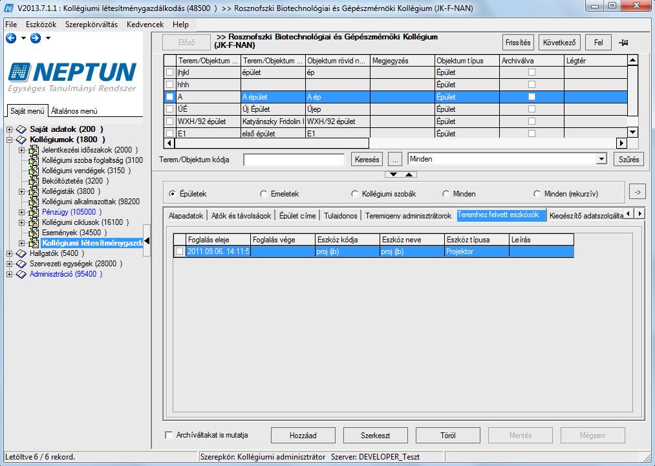Click the Szűrés button
The width and height of the screenshot is (655, 466).
[628, 159]
